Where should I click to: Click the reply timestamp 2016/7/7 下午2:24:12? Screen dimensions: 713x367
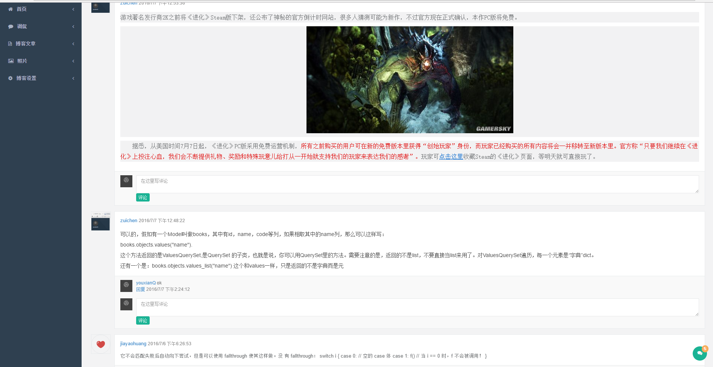pos(168,289)
